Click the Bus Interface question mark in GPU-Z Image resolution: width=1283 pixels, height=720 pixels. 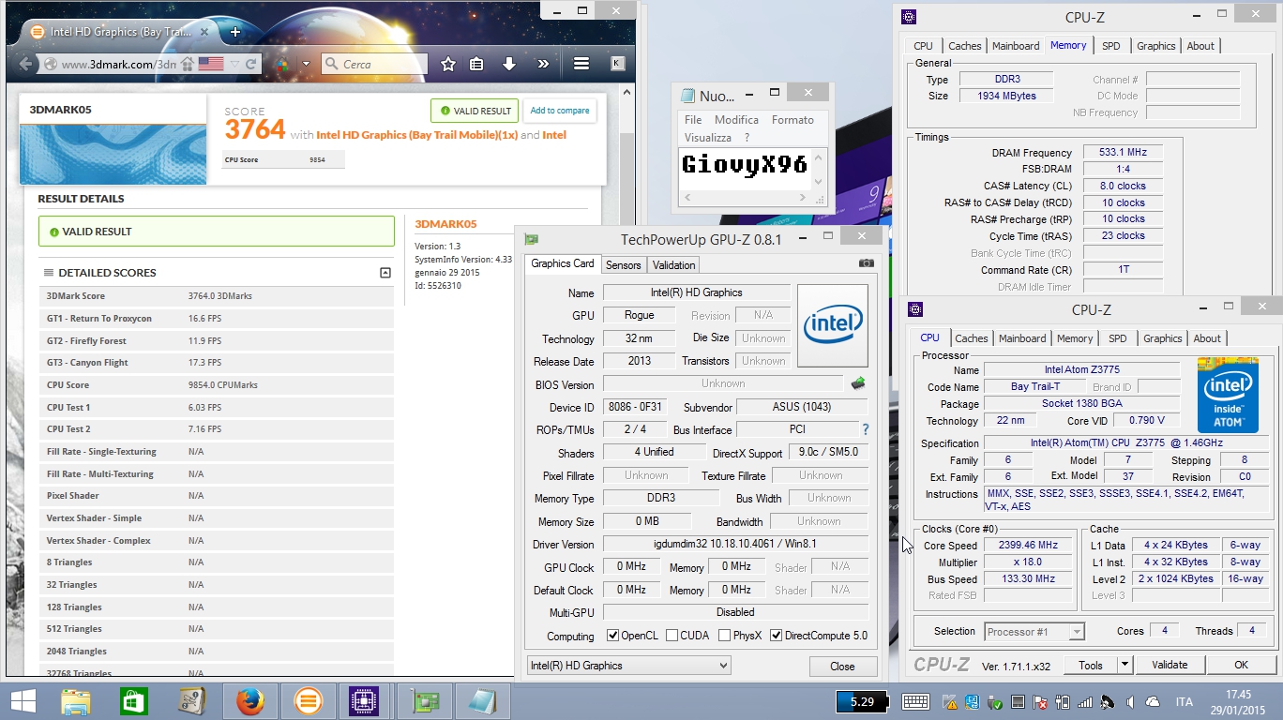[x=865, y=429]
